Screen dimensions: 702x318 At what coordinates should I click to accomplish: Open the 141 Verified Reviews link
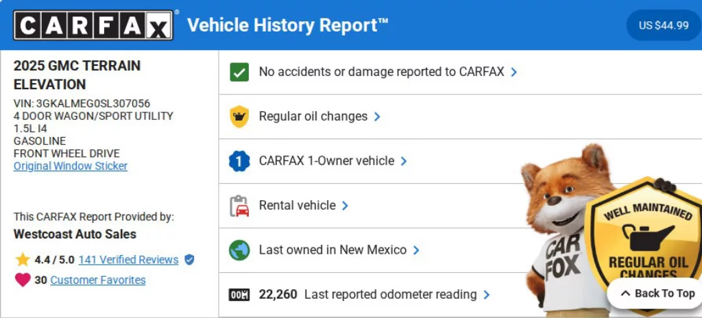pos(128,260)
